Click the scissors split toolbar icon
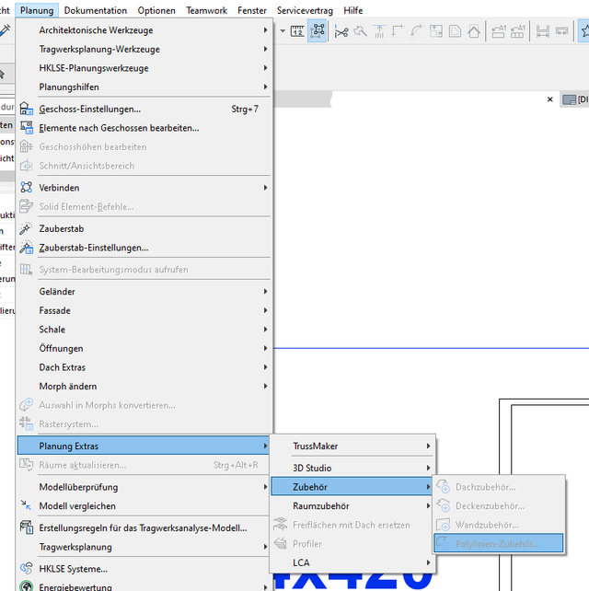Image resolution: width=589 pixels, height=591 pixels. tap(341, 31)
